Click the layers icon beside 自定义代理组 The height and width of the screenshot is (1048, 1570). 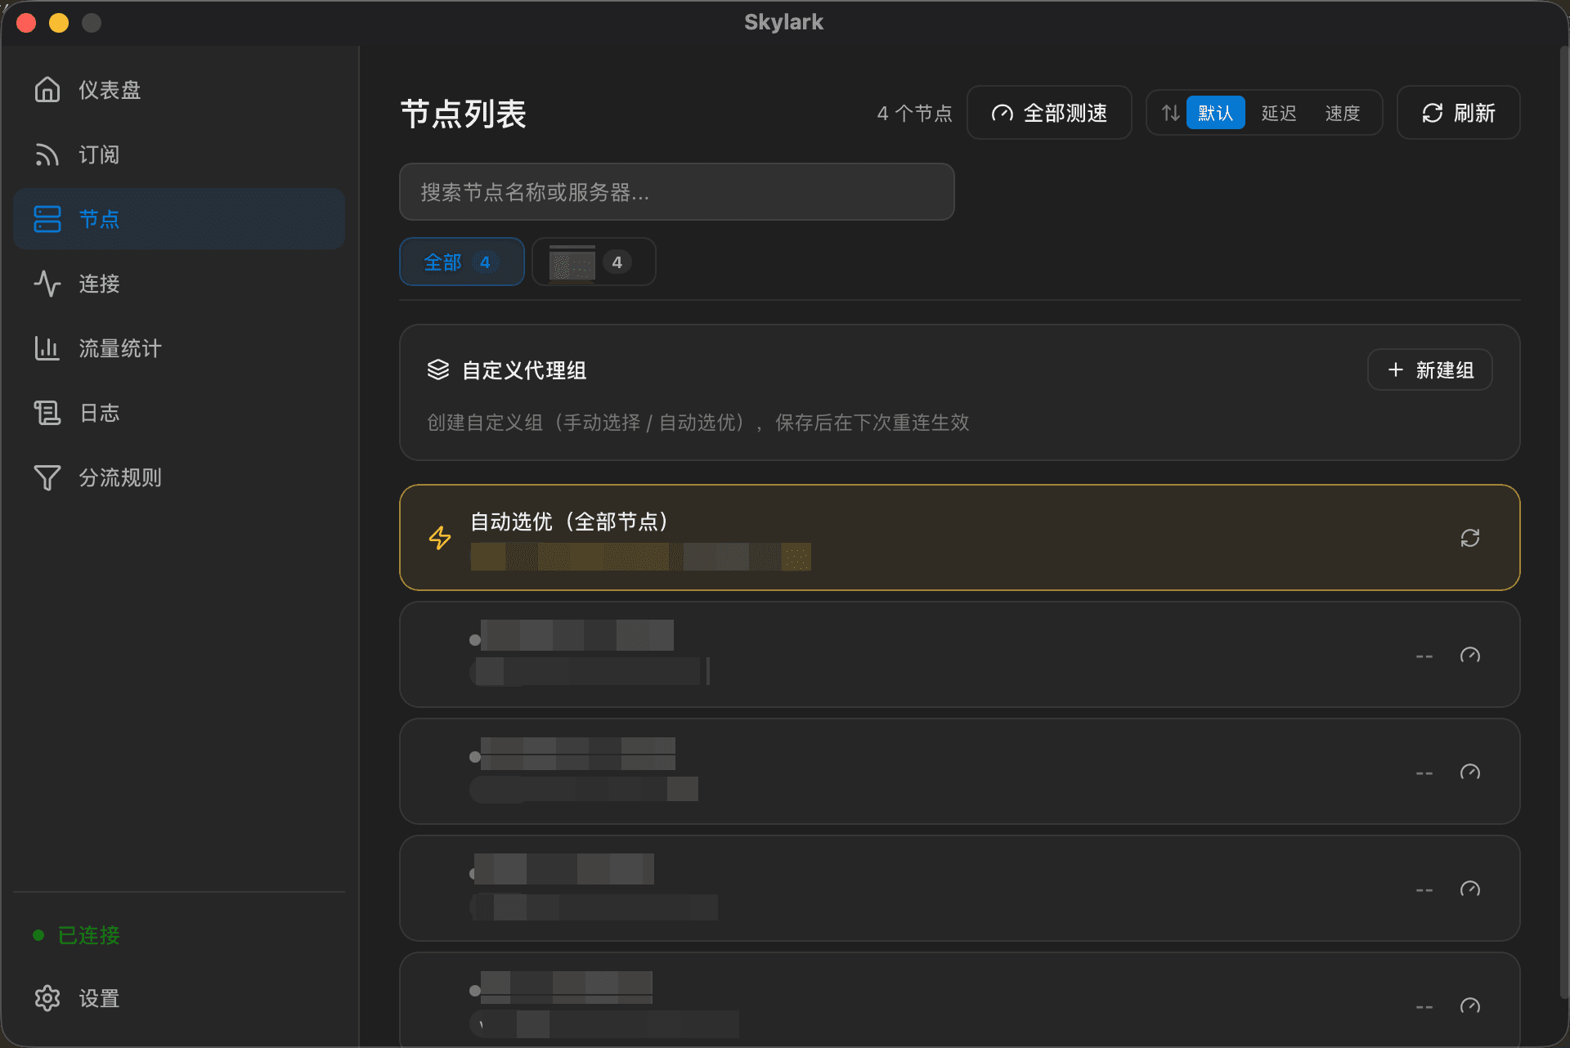(x=438, y=369)
